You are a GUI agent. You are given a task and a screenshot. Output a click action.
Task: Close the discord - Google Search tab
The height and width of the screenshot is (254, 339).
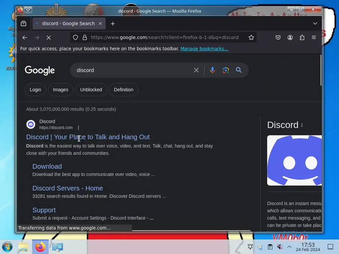click(100, 23)
